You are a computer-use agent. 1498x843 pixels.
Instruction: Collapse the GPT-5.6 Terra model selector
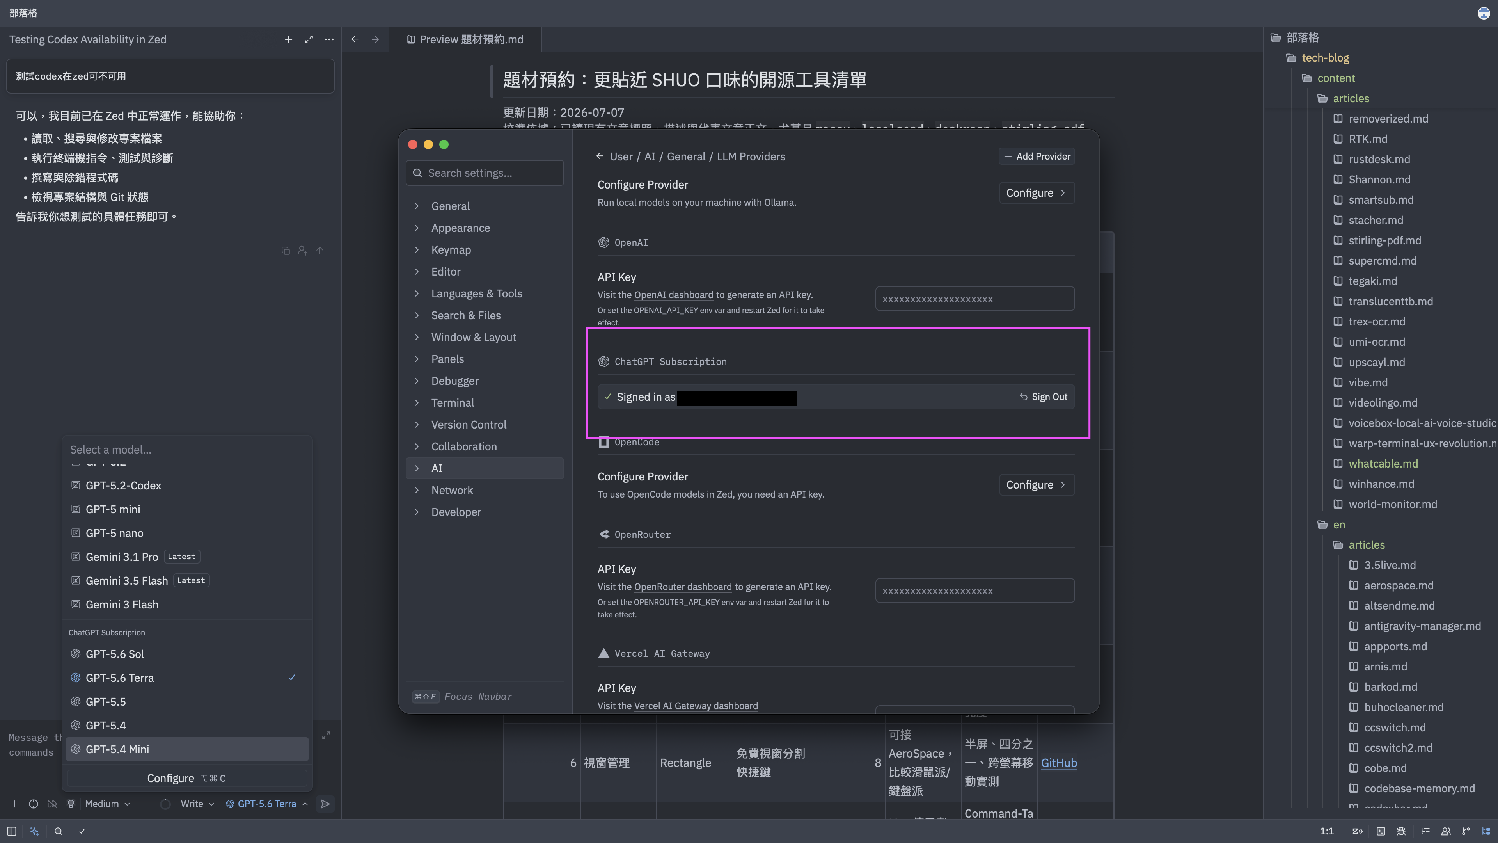pyautogui.click(x=267, y=804)
